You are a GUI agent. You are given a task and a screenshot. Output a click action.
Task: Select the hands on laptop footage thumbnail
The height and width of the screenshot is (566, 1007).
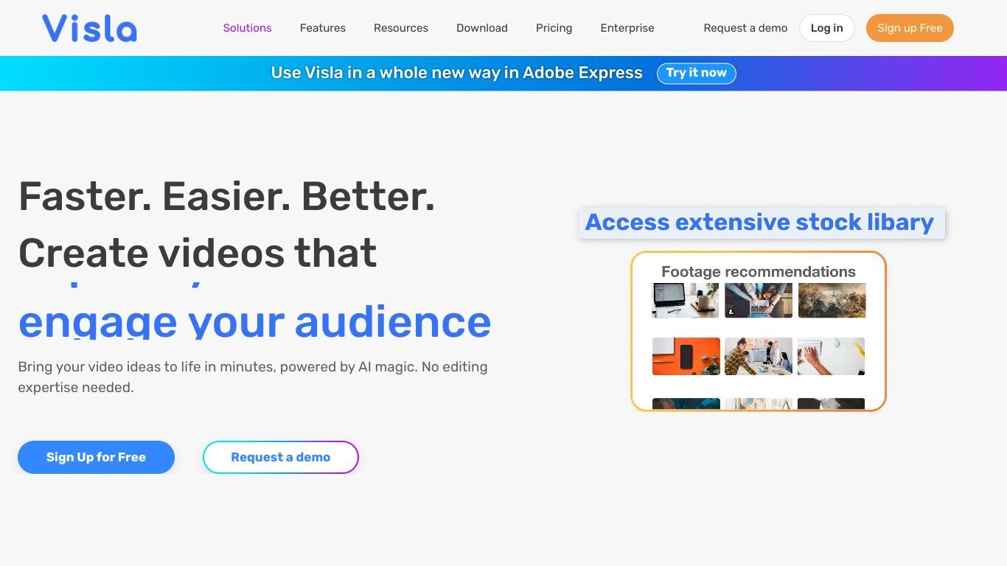coord(758,301)
